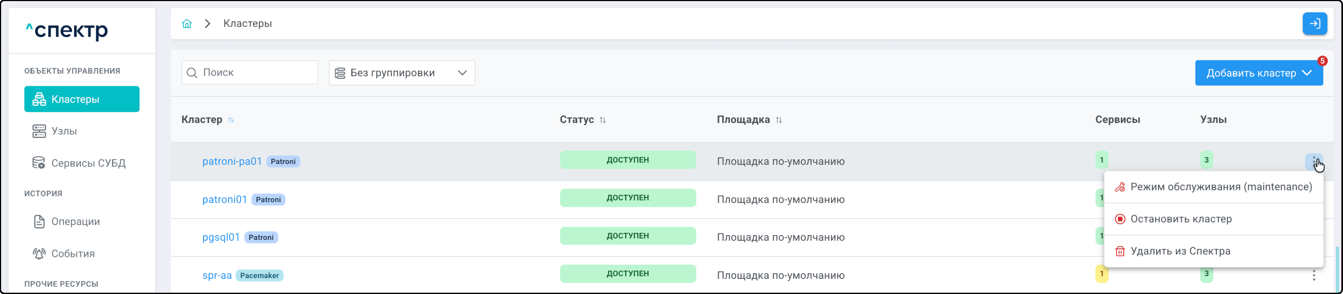Navigate to Операции history page

[76, 221]
